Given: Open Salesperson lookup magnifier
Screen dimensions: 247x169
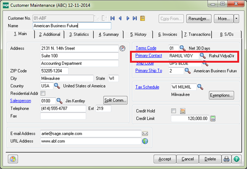Looking at the screenshot, I should pos(60,101).
